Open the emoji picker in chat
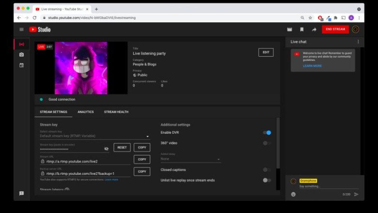 click(293, 194)
